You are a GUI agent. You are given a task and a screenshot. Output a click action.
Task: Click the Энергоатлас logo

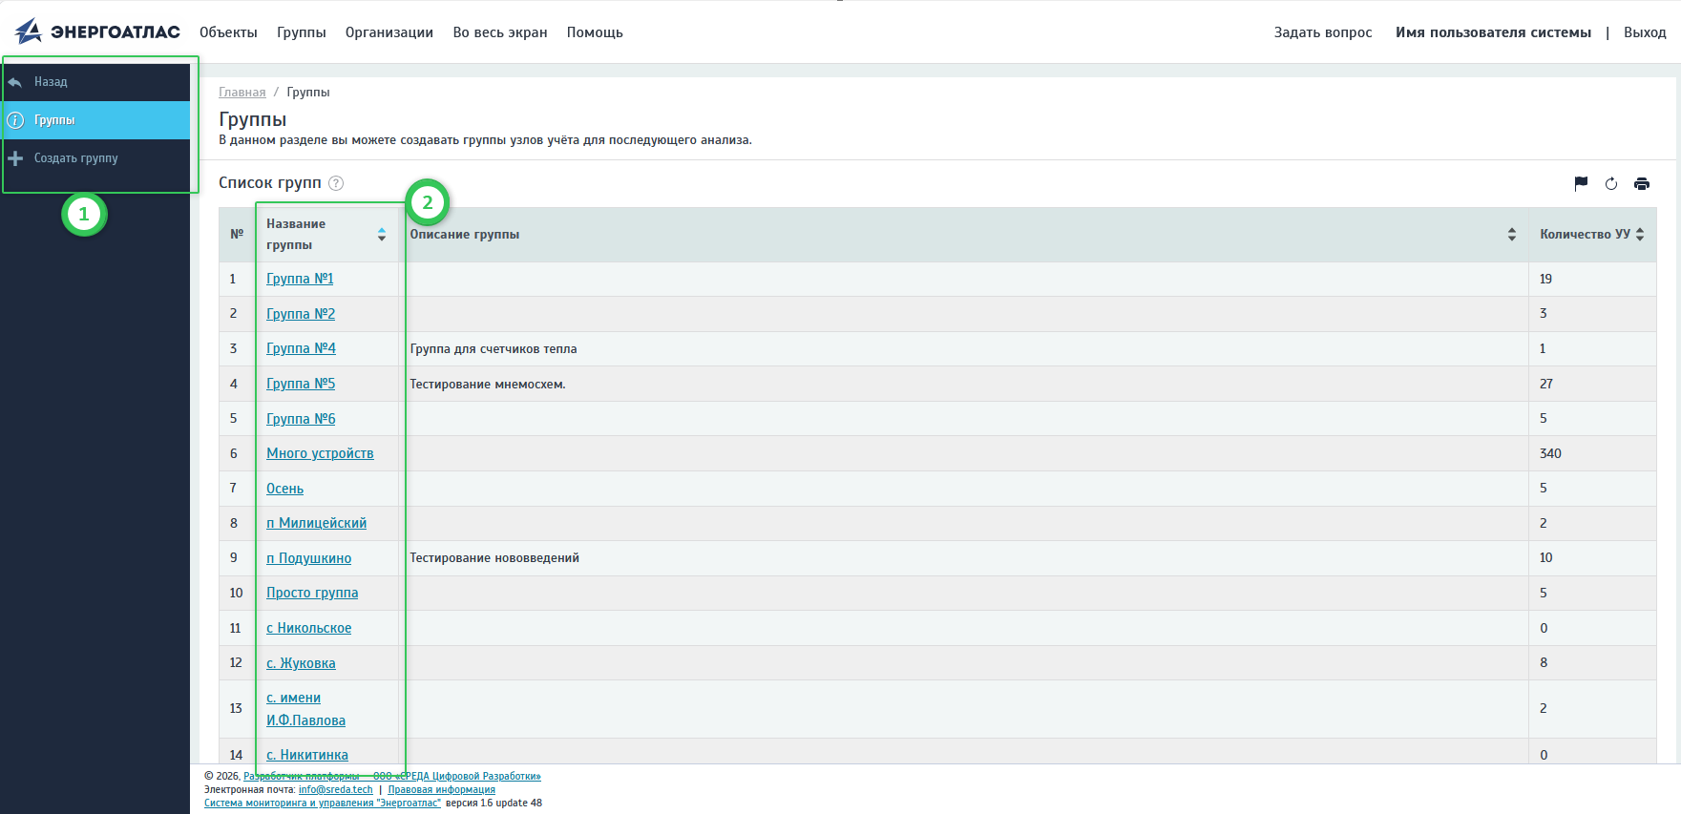pos(97,31)
